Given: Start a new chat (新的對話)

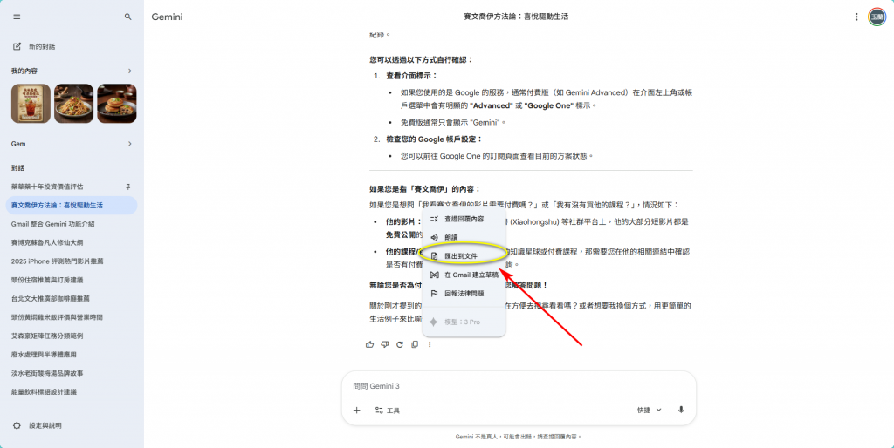Looking at the screenshot, I should [x=34, y=47].
